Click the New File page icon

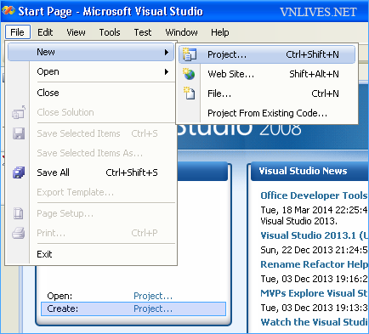point(189,93)
